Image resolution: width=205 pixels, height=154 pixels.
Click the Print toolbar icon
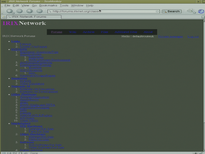(x=190, y=11)
